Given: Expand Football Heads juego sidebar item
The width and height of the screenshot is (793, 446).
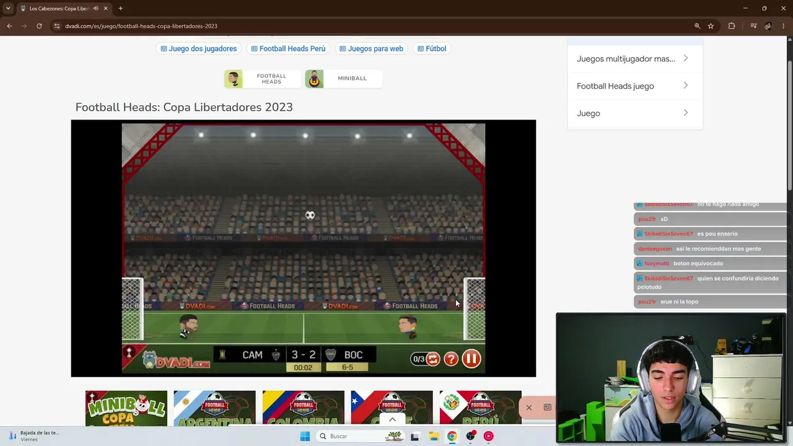Looking at the screenshot, I should tap(634, 86).
